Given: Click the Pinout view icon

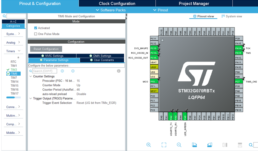Looking at the screenshot, I should (195, 16).
